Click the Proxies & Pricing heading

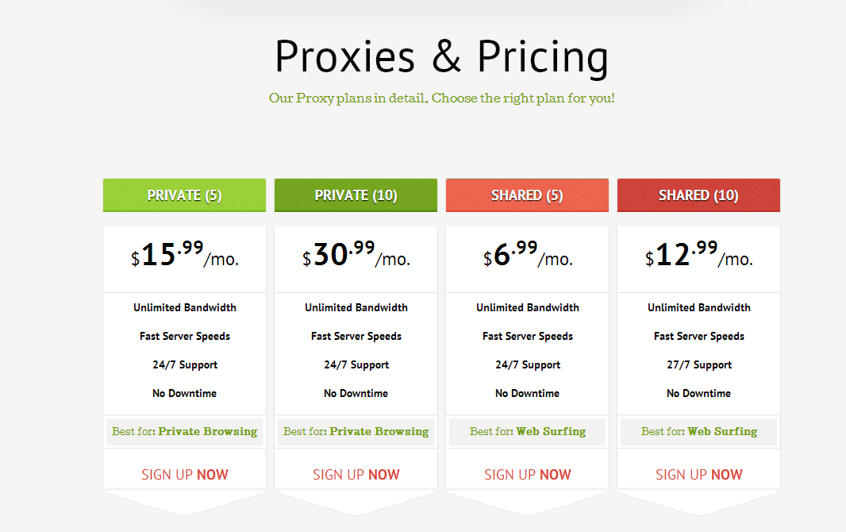click(441, 56)
